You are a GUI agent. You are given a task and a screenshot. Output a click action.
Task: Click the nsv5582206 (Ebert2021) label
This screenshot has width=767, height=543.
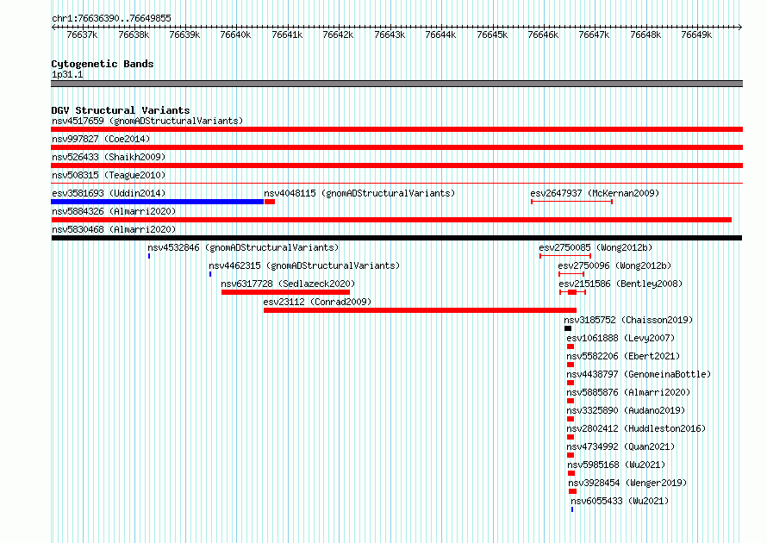coord(623,356)
